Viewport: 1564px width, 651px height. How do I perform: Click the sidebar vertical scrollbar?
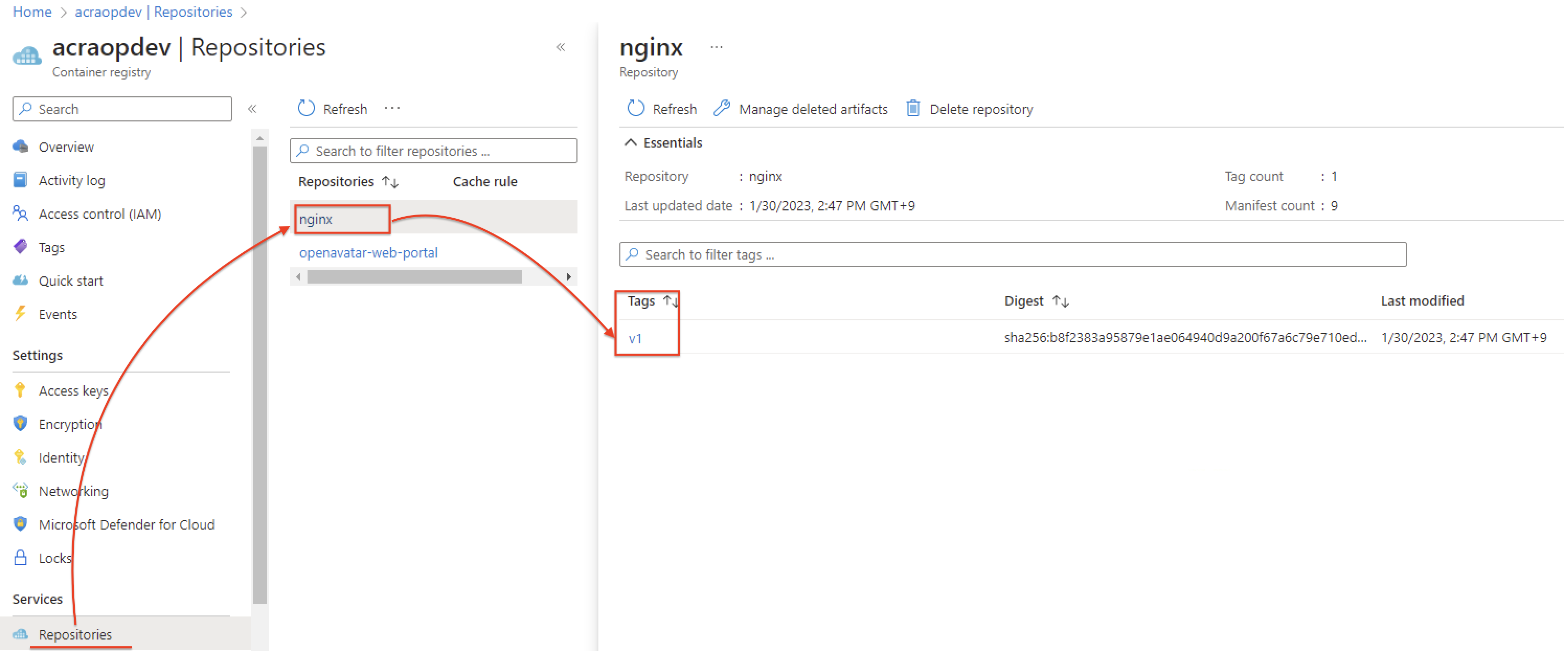click(260, 374)
